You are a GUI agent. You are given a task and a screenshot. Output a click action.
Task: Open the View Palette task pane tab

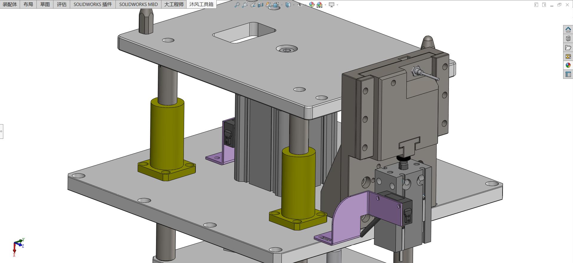click(568, 56)
